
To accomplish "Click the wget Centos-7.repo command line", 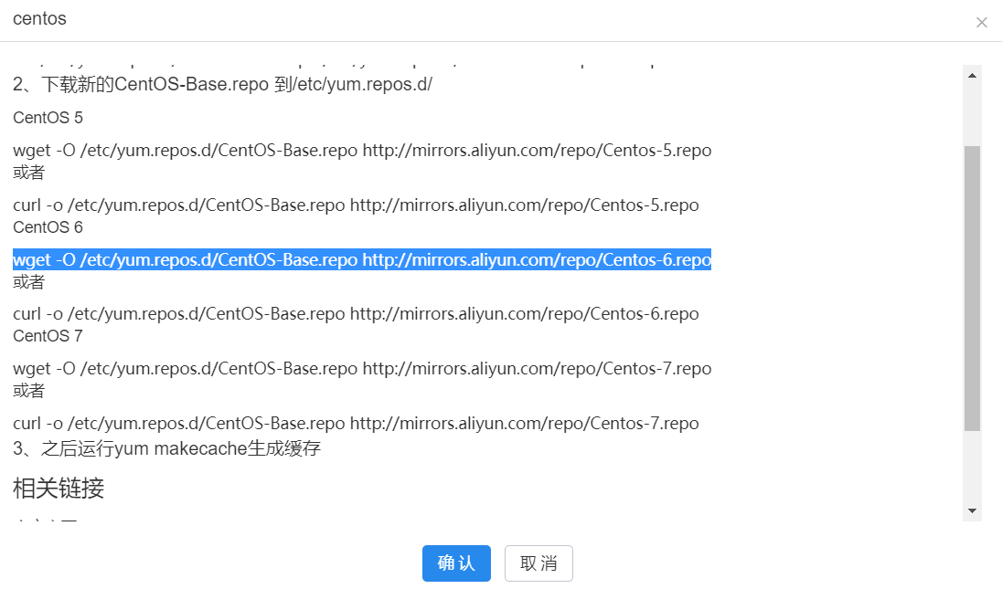I will 362,369.
